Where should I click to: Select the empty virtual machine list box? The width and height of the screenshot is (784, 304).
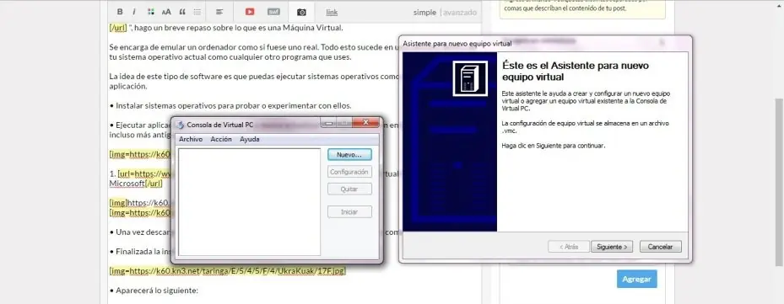[249, 201]
